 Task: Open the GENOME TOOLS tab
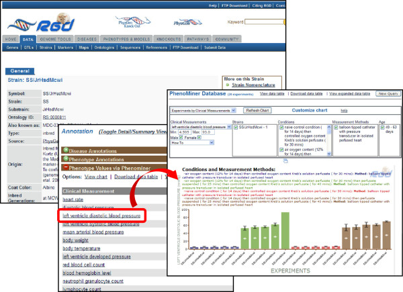click(x=55, y=39)
